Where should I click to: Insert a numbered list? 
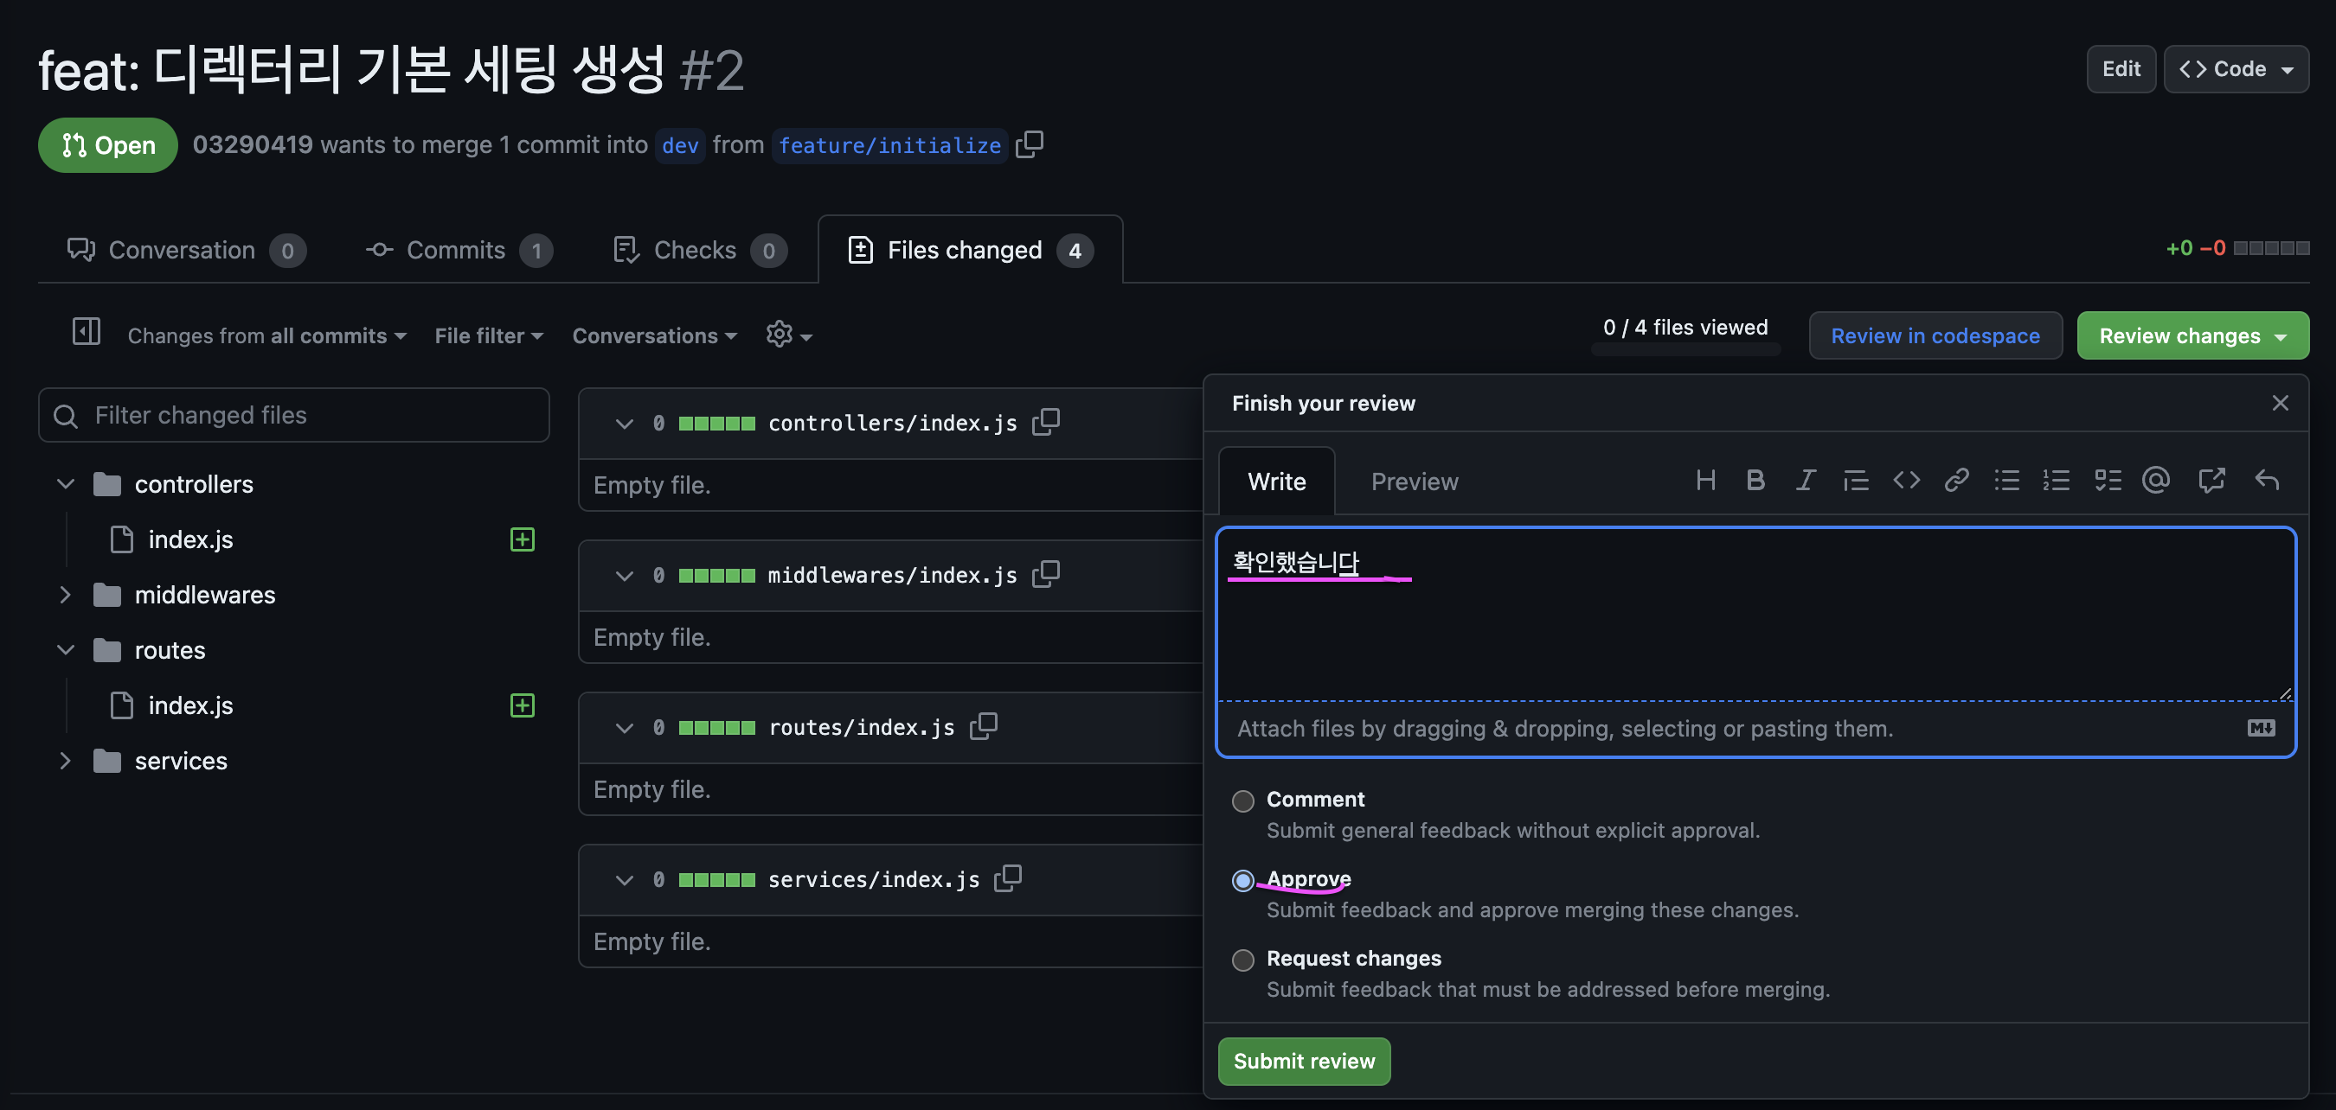click(2057, 481)
